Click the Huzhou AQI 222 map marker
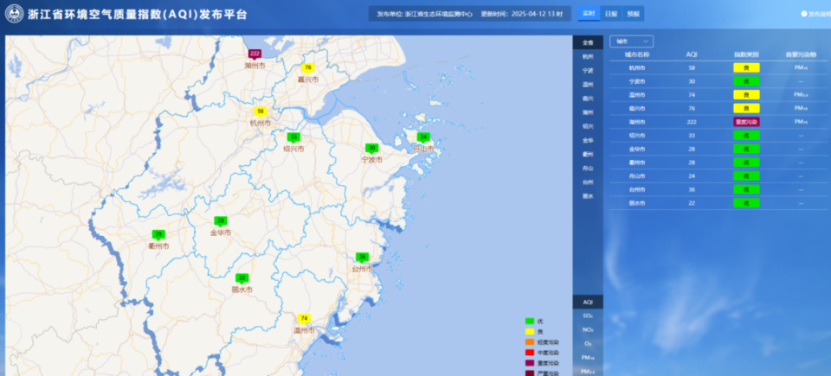The width and height of the screenshot is (831, 376). coord(254,54)
